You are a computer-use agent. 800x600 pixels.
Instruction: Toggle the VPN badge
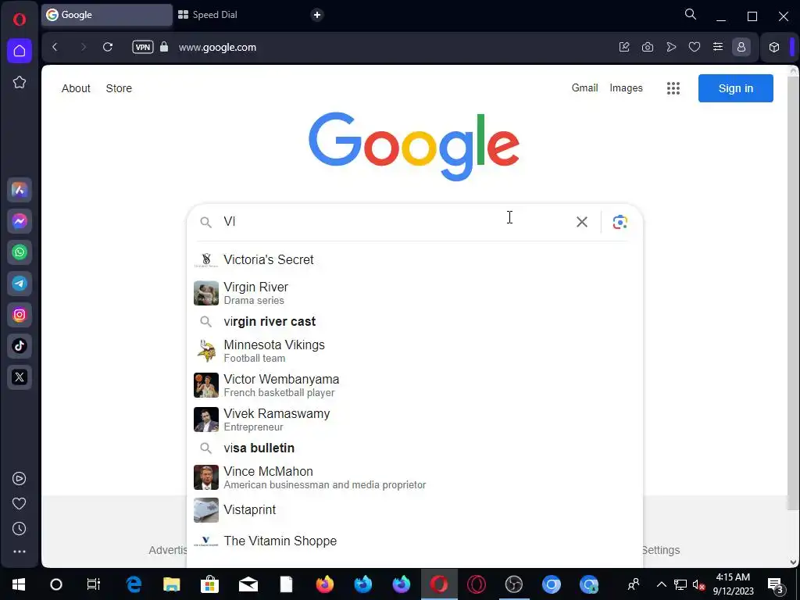143,47
